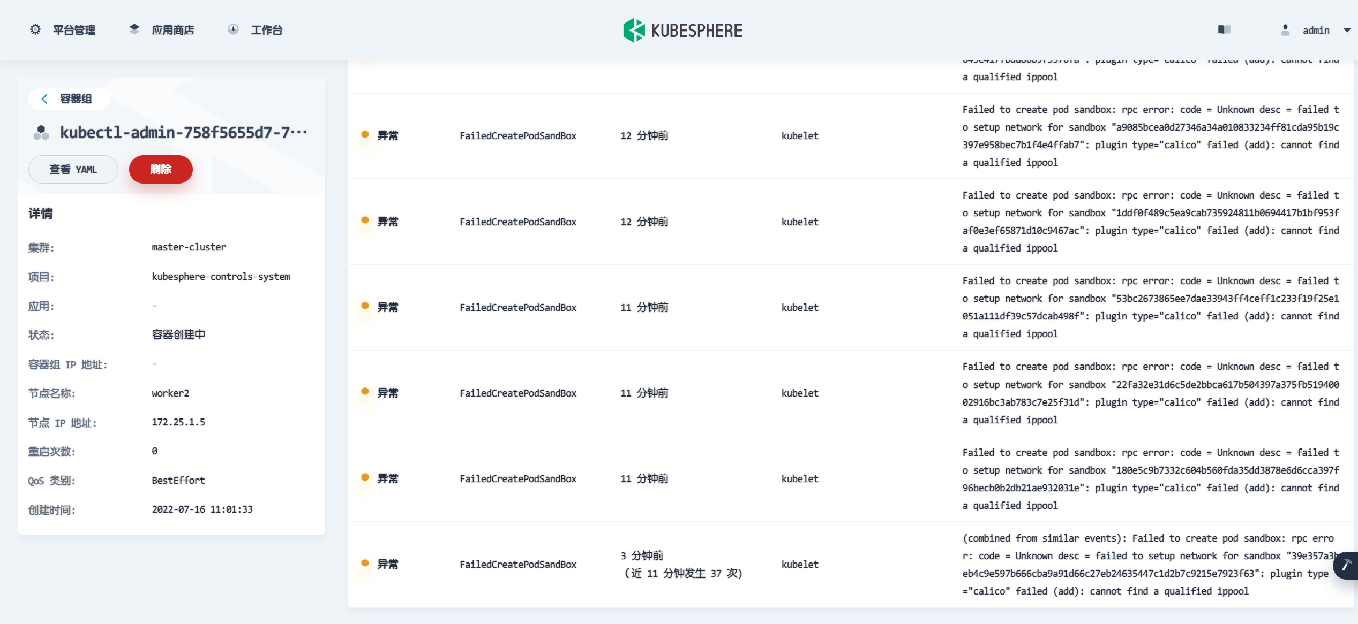
Task: Click the platform management gear icon
Action: tap(35, 29)
